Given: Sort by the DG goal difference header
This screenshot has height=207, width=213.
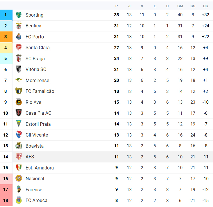Looking at the screenshot, I should 205,6.
